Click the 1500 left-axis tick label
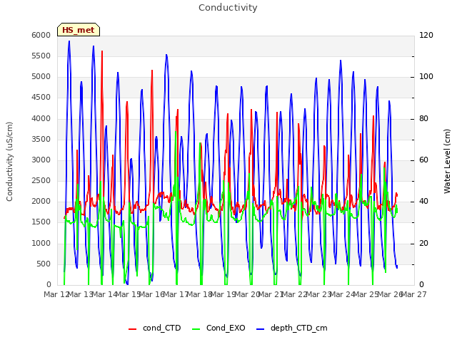 coord(41,222)
